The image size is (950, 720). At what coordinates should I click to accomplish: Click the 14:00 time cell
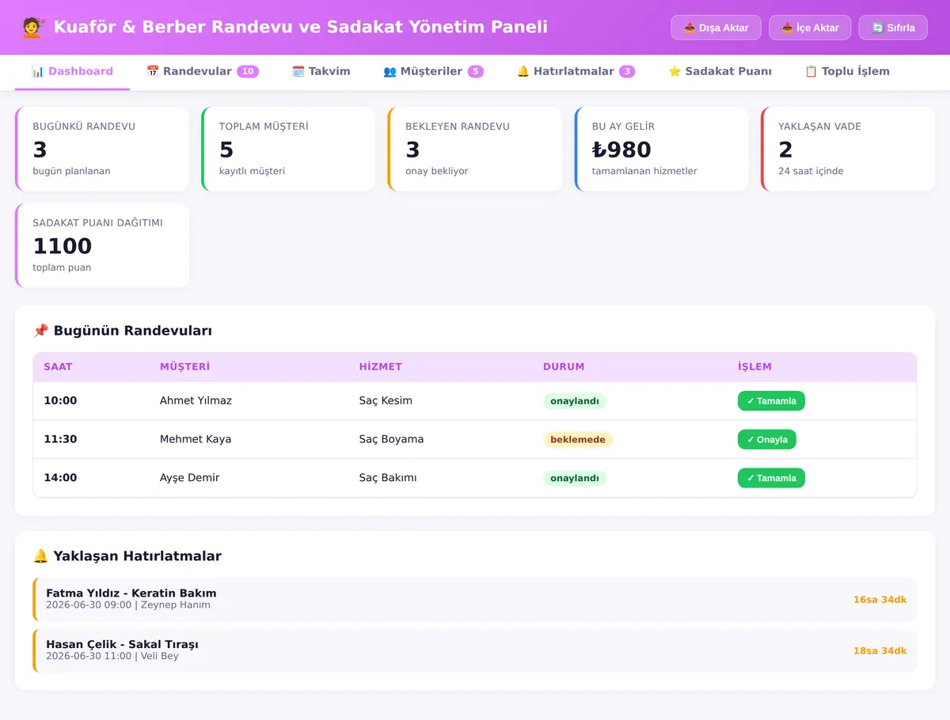pyautogui.click(x=60, y=478)
